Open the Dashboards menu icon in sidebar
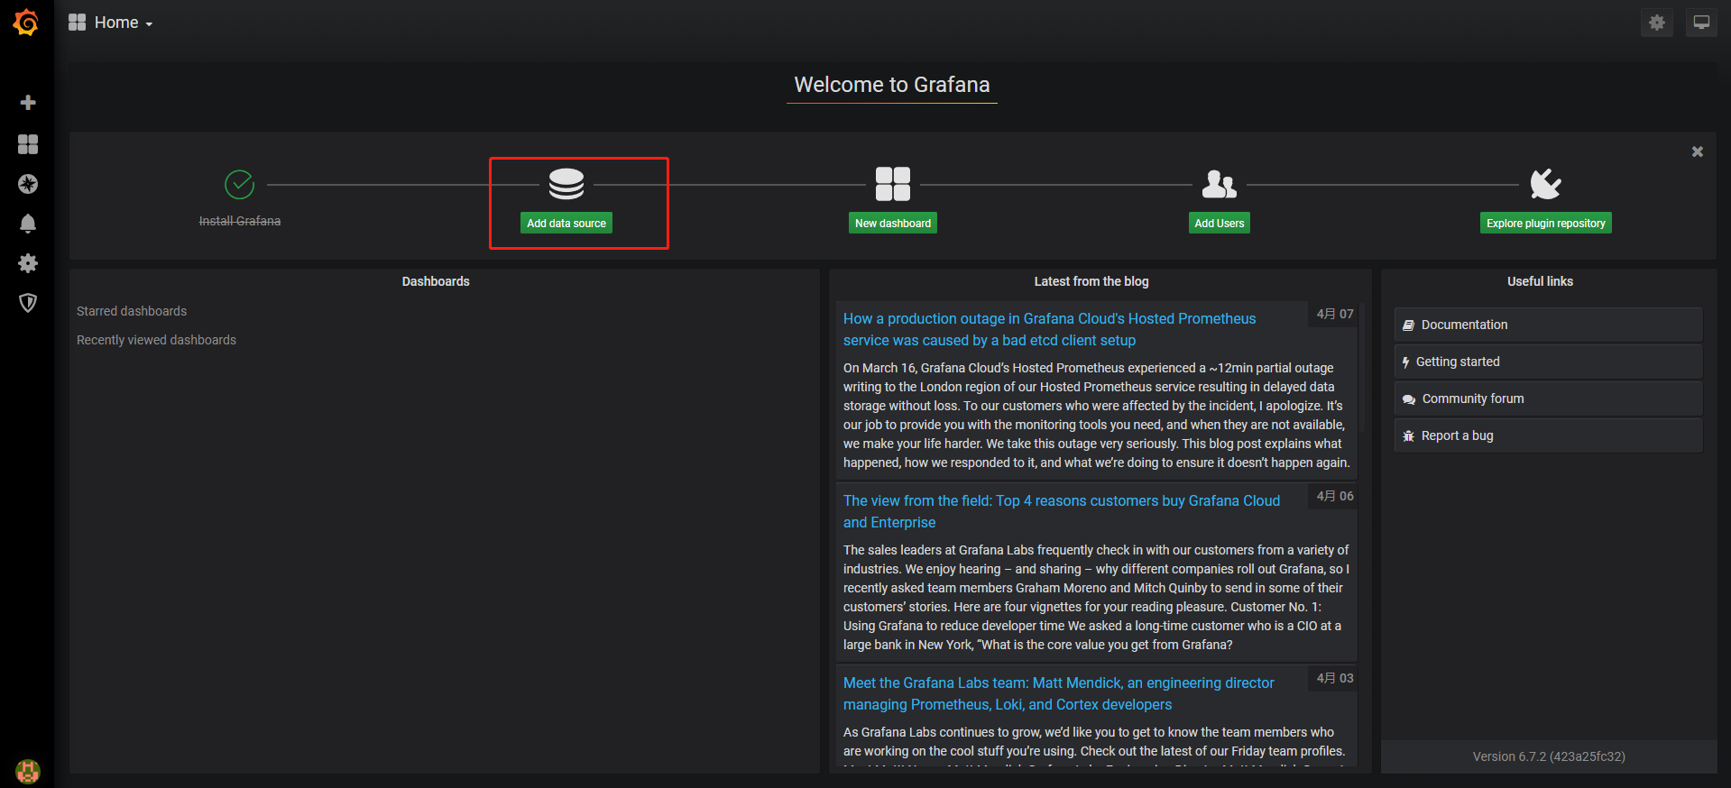Screen dimensions: 1731x788 point(28,144)
